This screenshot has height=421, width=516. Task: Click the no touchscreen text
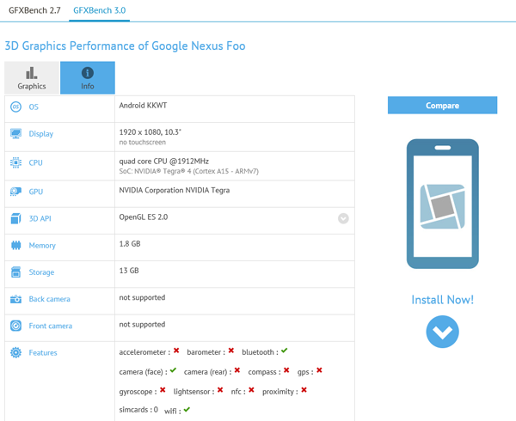pos(143,143)
